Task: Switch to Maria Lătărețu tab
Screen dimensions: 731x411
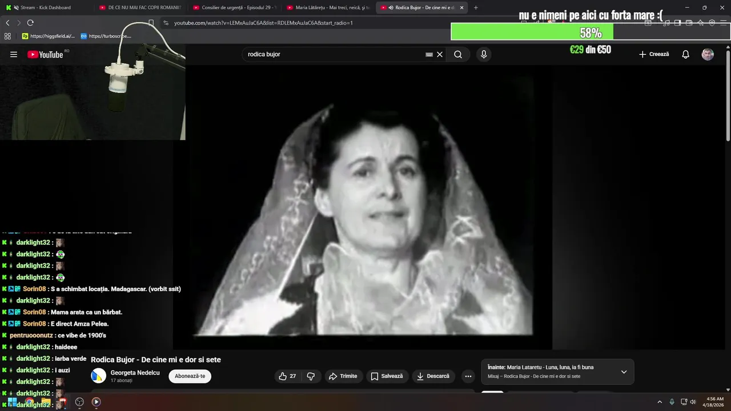Action: tap(328, 7)
